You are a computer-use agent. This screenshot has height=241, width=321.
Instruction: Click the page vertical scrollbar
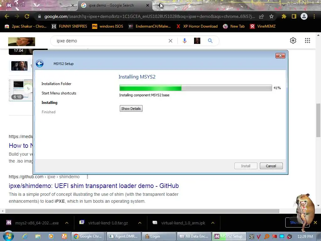(318, 120)
